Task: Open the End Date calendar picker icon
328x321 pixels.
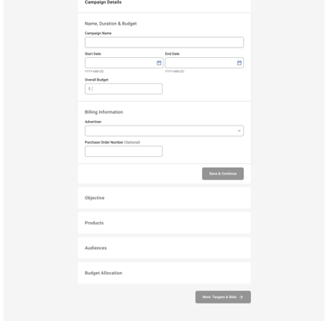Action: 239,63
